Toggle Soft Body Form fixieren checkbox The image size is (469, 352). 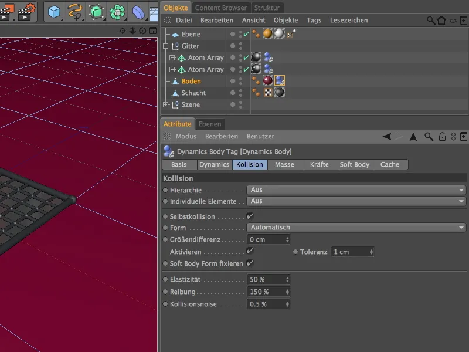250,263
